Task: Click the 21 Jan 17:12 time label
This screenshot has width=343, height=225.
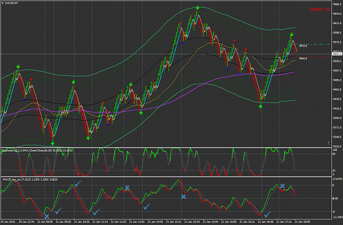Action: (x=284, y=222)
